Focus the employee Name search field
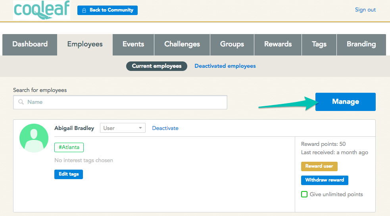 click(120, 102)
